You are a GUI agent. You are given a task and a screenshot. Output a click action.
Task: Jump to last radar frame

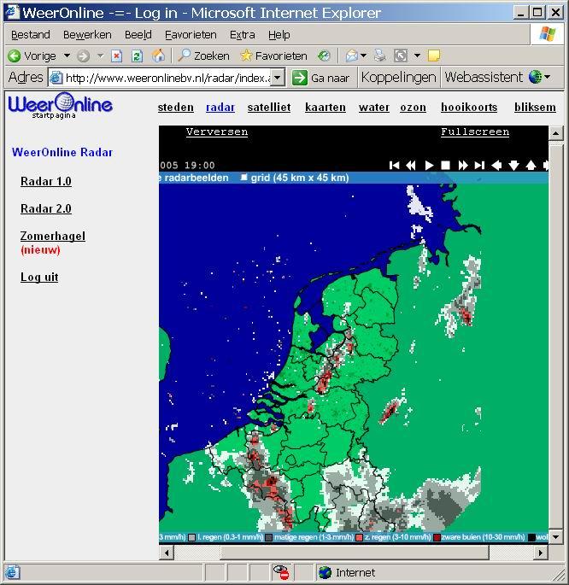(x=479, y=166)
